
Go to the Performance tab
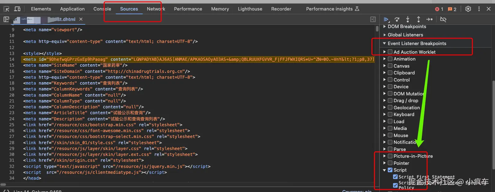[188, 9]
